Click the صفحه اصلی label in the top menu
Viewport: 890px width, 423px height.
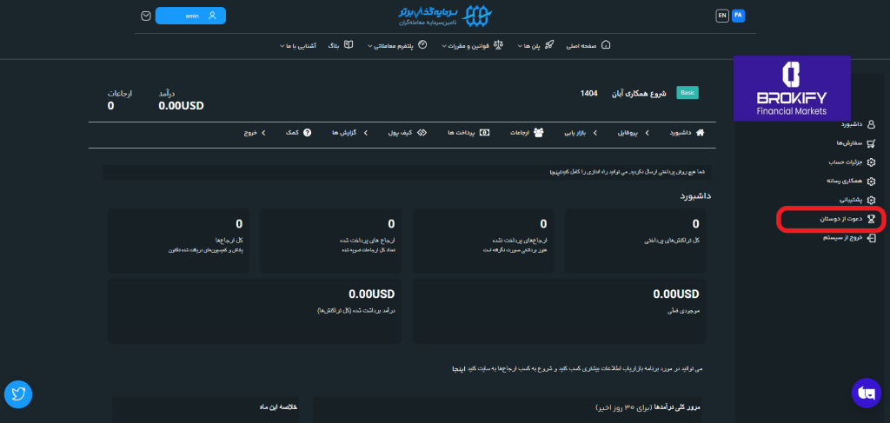[581, 46]
